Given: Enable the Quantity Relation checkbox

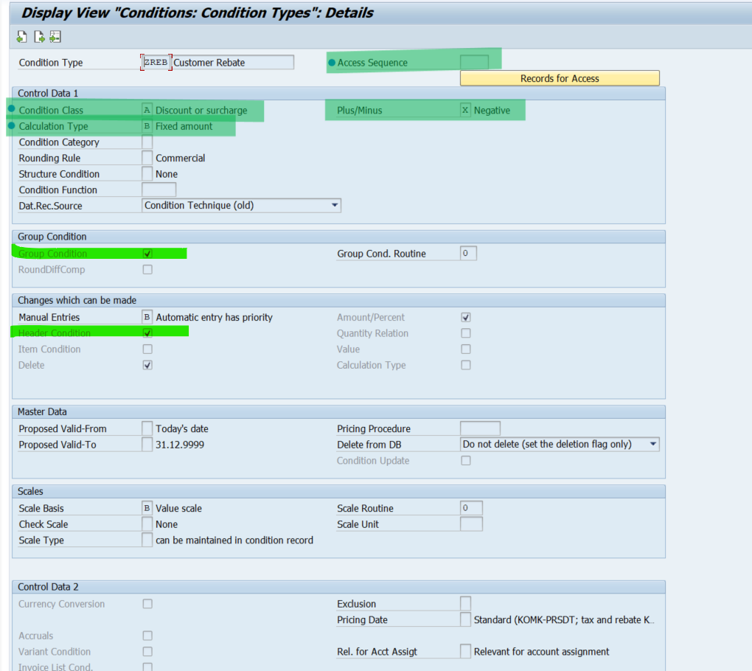Looking at the screenshot, I should point(466,333).
